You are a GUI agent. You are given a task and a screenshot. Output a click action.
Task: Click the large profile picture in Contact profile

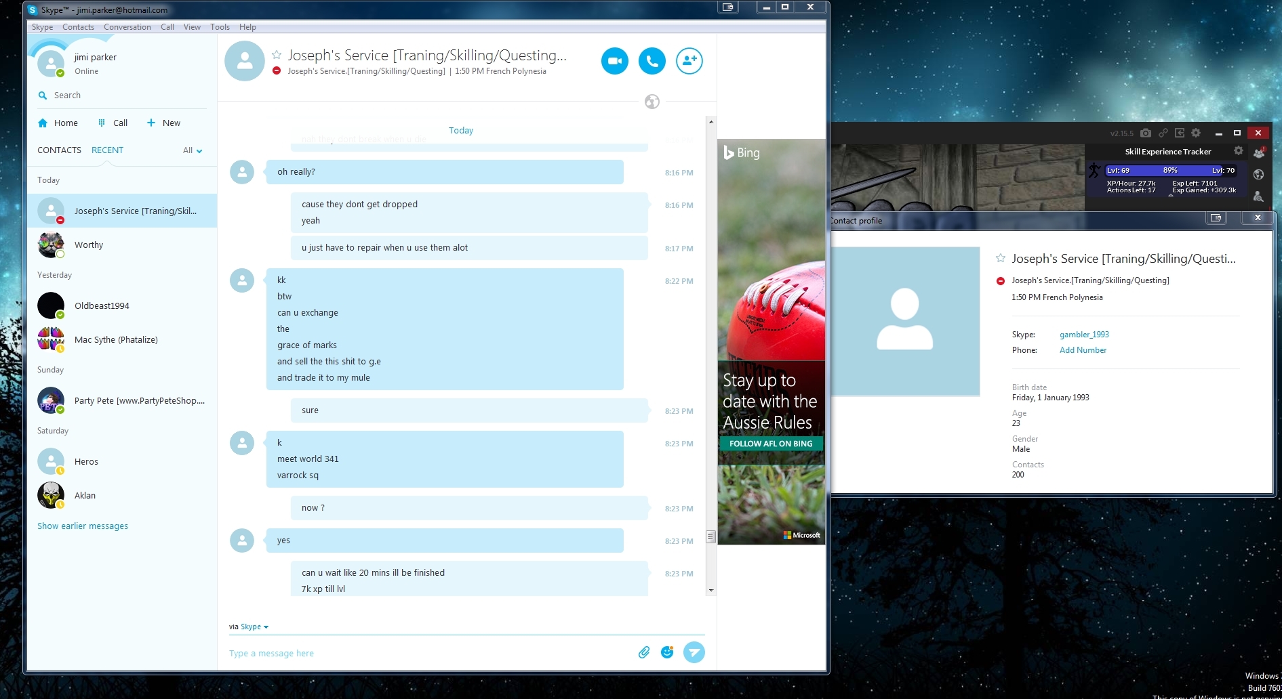[905, 321]
